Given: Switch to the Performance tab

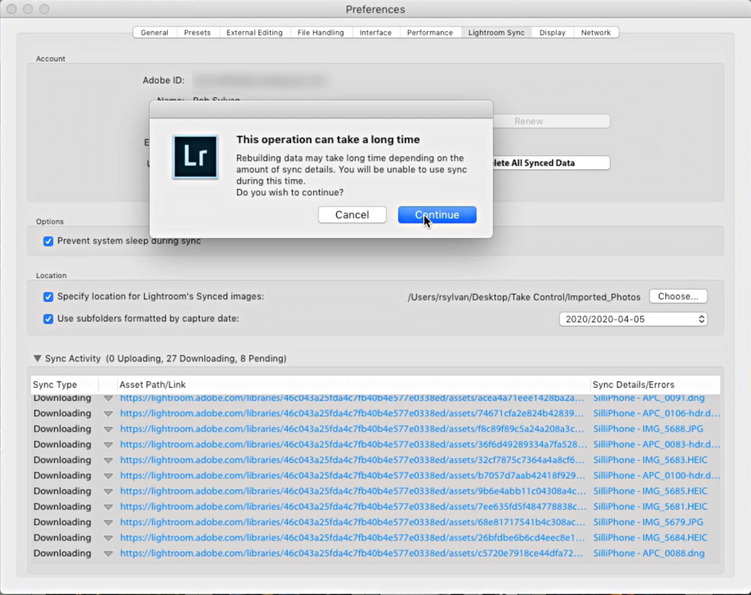Looking at the screenshot, I should click(430, 32).
